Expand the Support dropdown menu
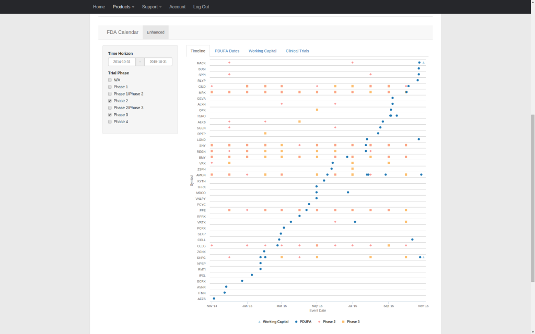The height and width of the screenshot is (334, 535). [152, 7]
